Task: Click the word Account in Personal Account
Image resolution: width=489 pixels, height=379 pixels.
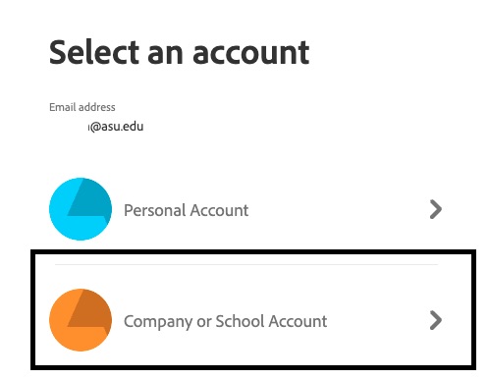Action: (219, 210)
